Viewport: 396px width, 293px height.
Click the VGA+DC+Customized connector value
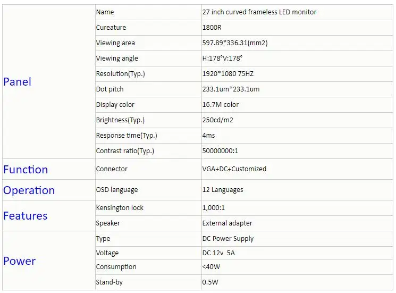click(x=234, y=169)
